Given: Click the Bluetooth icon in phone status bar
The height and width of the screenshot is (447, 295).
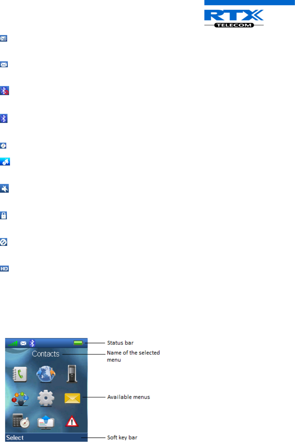Looking at the screenshot, I should [32, 343].
